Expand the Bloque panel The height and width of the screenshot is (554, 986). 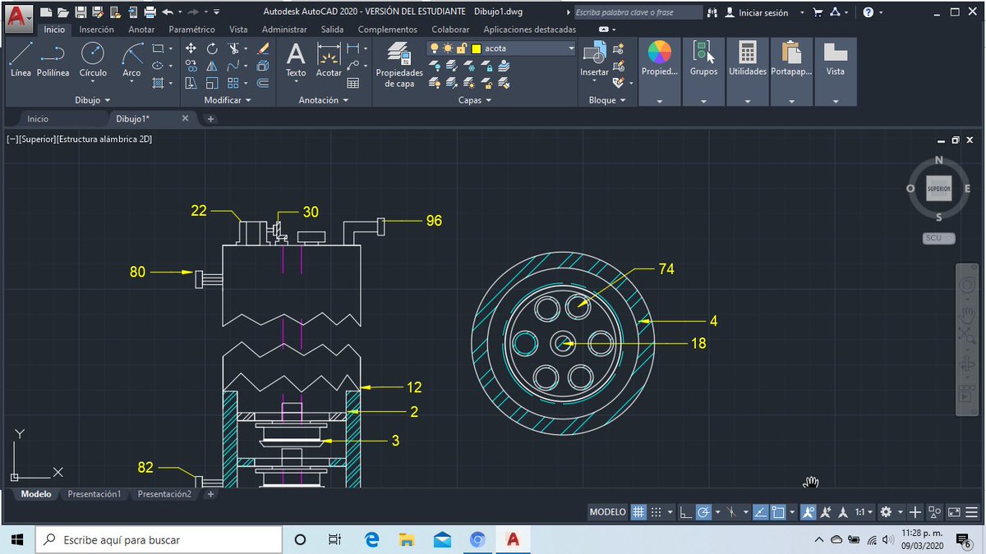coord(606,100)
